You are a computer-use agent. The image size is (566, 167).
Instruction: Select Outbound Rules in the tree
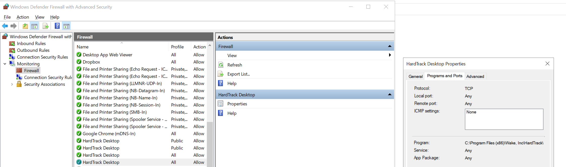[33, 50]
